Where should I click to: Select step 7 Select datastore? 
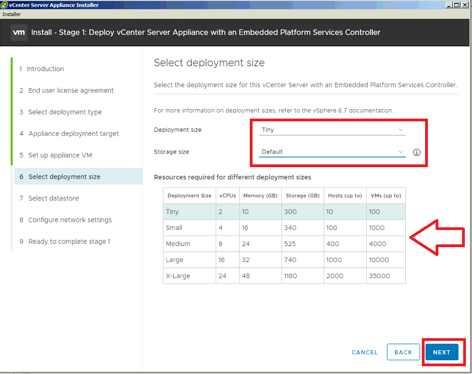pos(49,198)
